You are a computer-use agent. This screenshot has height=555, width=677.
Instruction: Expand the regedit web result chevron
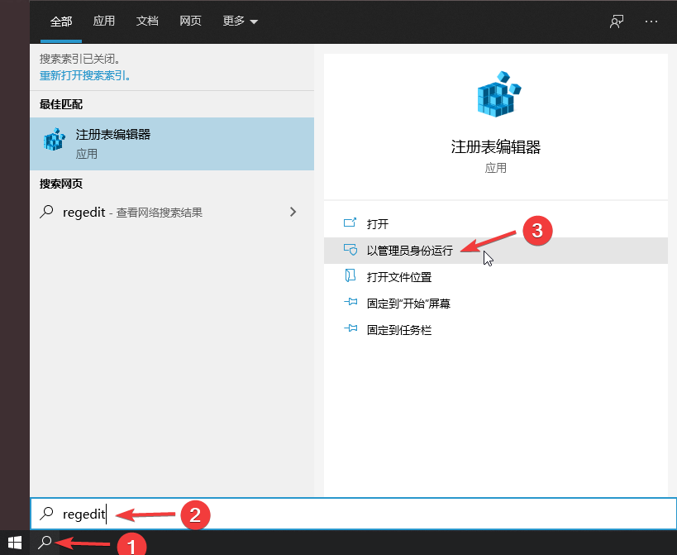(x=293, y=212)
